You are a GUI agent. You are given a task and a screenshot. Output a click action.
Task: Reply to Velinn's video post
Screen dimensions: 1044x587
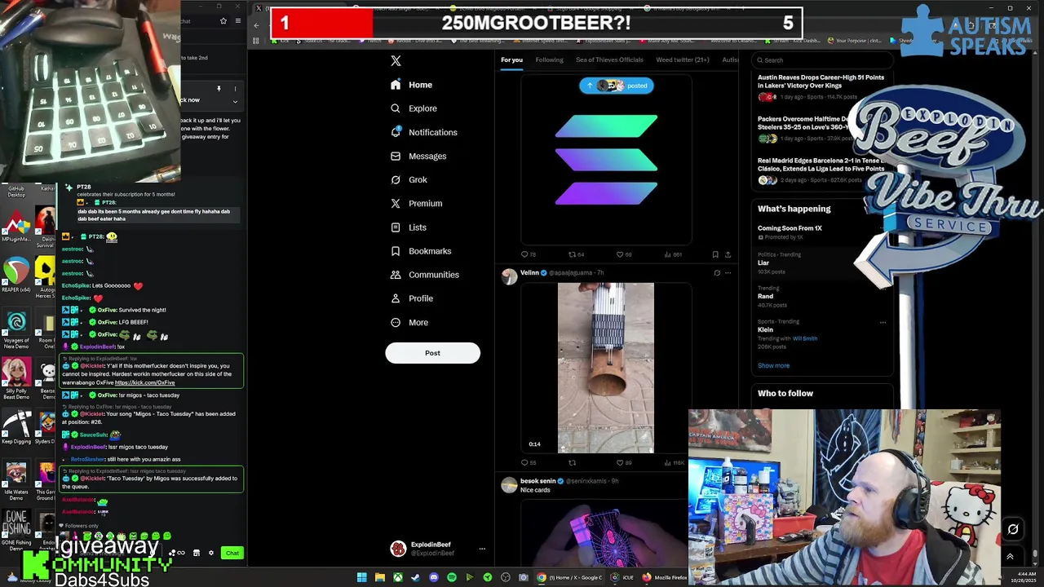524,462
